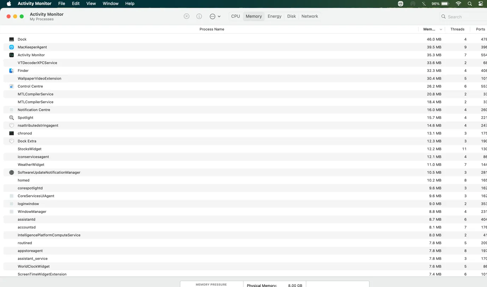487x287 pixels.
Task: Open the ellipsis more-options dropdown
Action: click(215, 16)
